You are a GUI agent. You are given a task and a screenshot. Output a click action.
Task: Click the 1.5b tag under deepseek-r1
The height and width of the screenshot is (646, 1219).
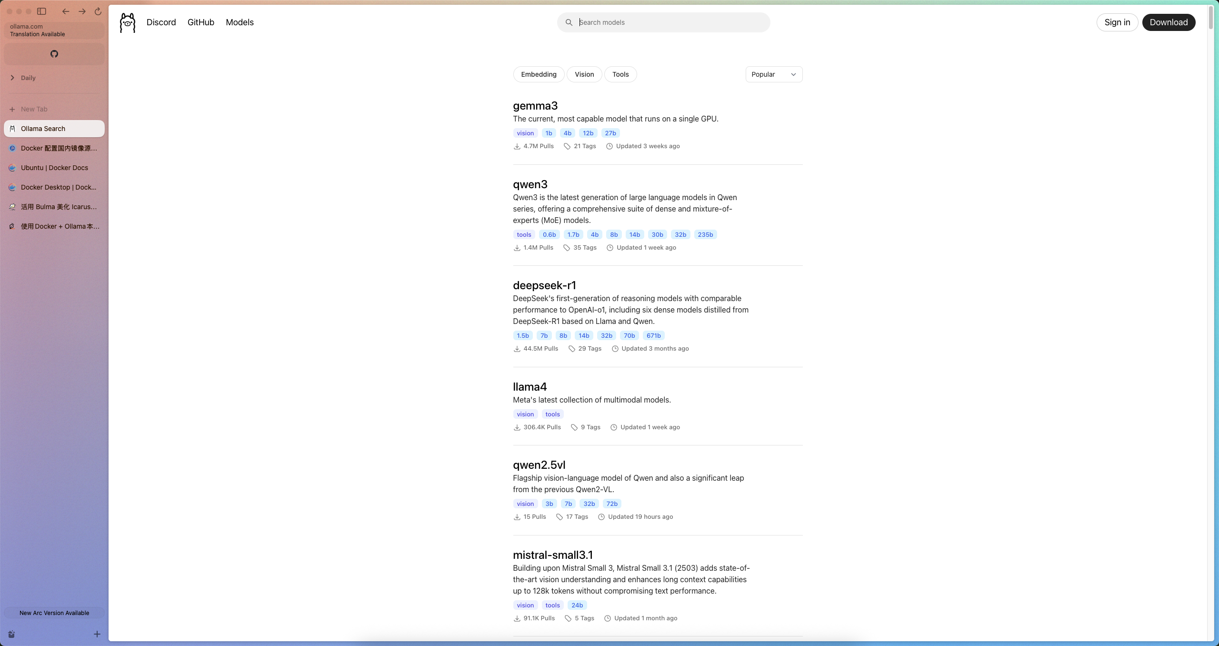pyautogui.click(x=523, y=336)
